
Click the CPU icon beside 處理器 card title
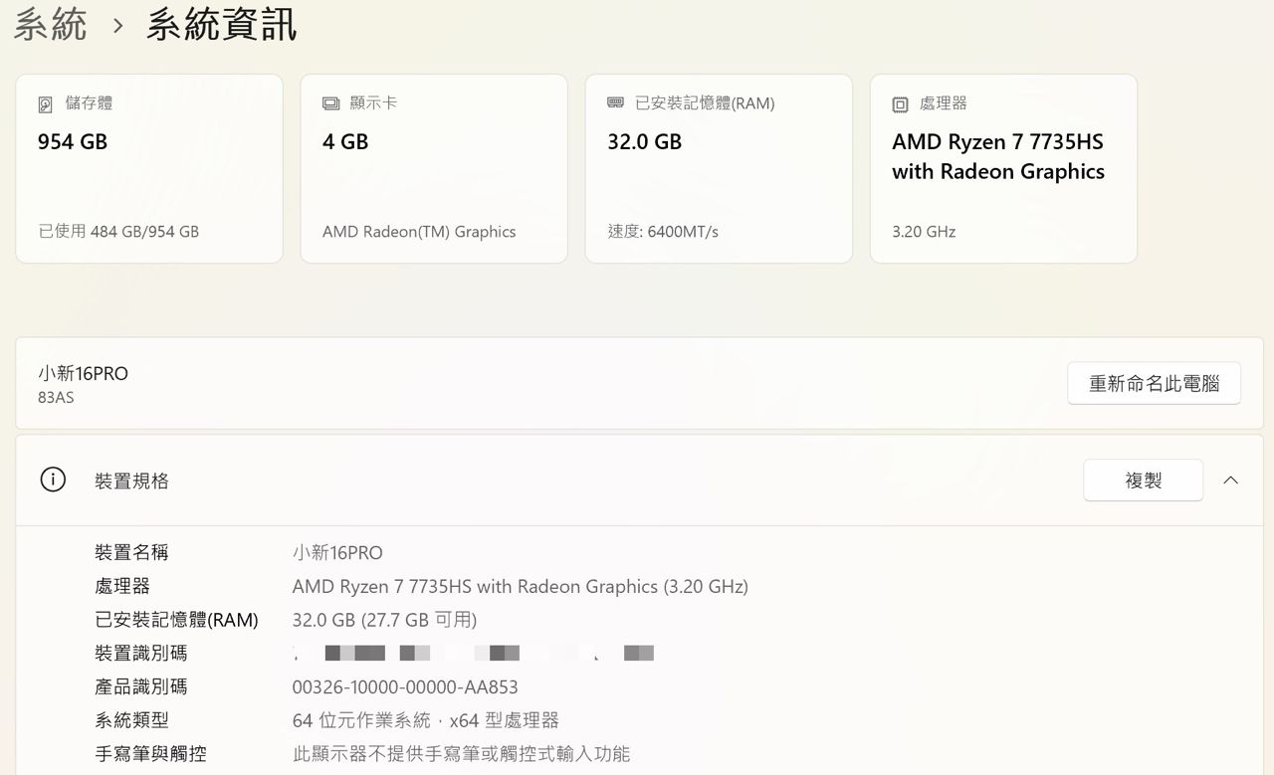tap(900, 104)
